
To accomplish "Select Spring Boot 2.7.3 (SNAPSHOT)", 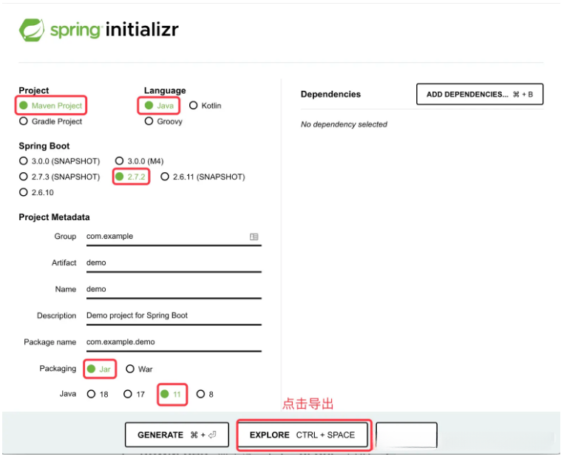I will (x=24, y=177).
